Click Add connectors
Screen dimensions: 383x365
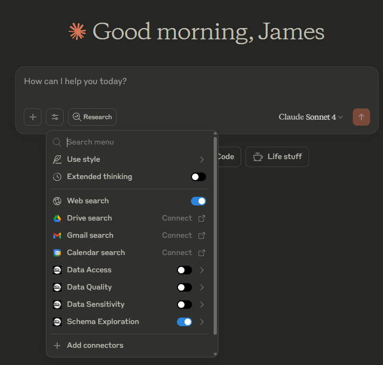pos(129,346)
